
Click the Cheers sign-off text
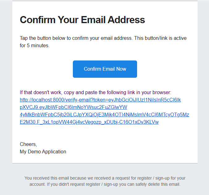[x=28, y=144]
